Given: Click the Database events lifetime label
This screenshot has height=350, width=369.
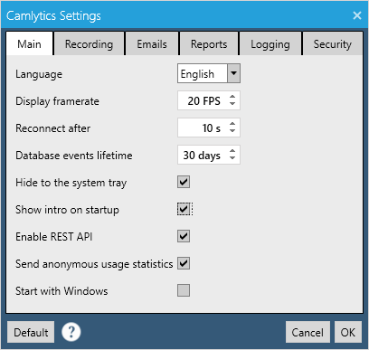Looking at the screenshot, I should [x=74, y=156].
